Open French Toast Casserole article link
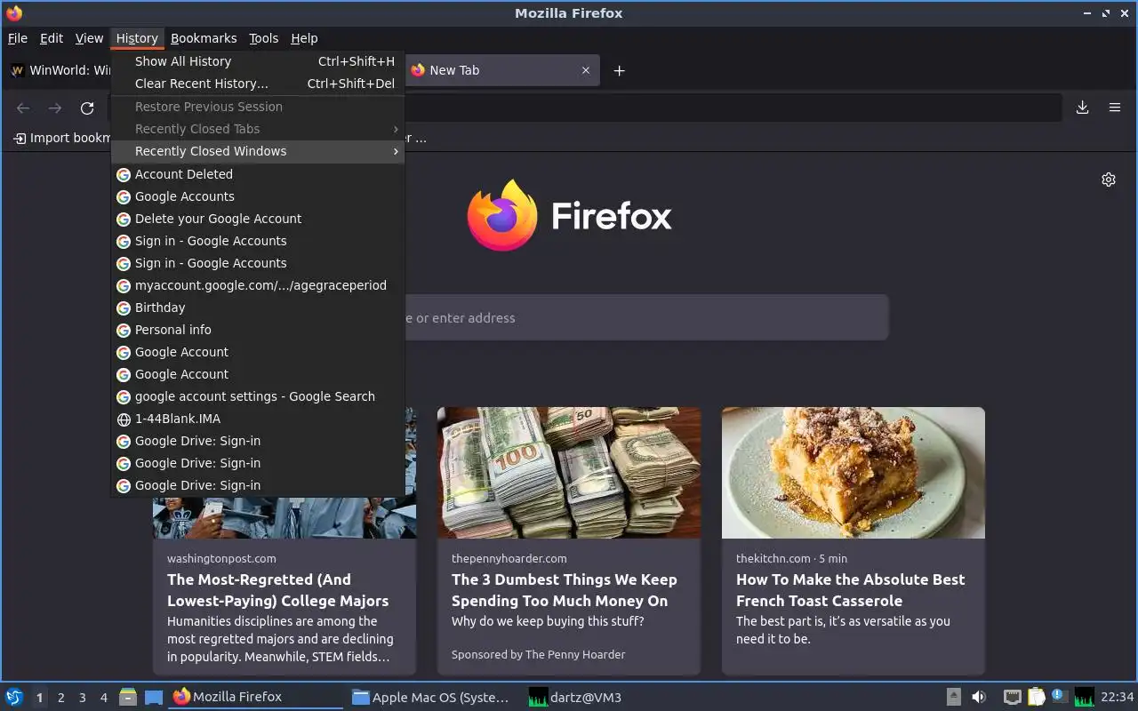 click(x=850, y=590)
